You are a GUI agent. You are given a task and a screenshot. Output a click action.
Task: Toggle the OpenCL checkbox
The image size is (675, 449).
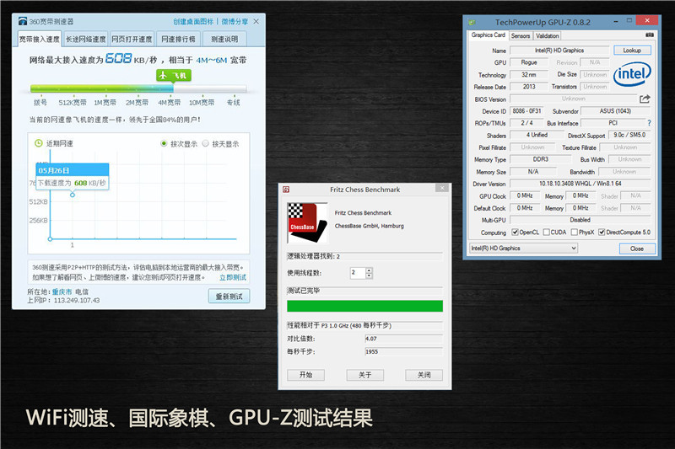[515, 232]
